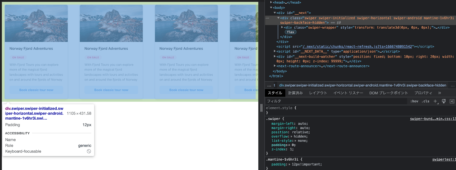Open the プロパティ tab
This screenshot has height=170, width=456.
coord(423,93)
